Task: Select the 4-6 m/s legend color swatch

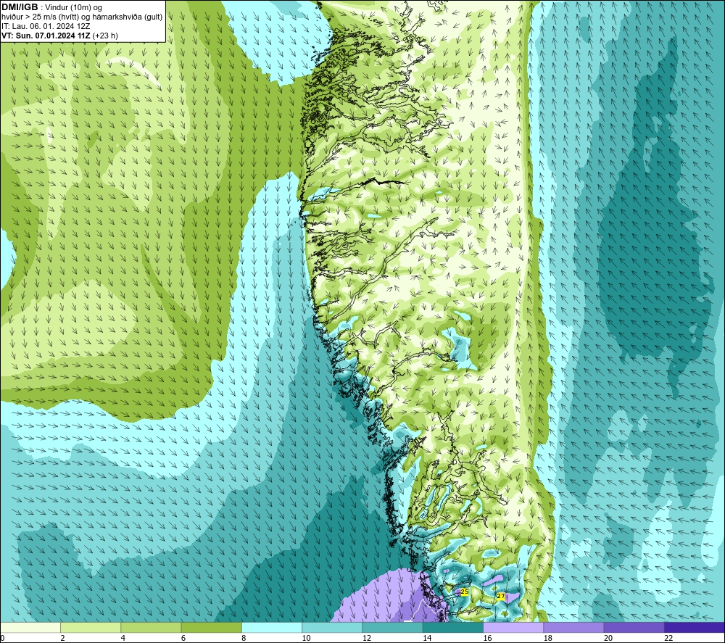Action: (152, 627)
